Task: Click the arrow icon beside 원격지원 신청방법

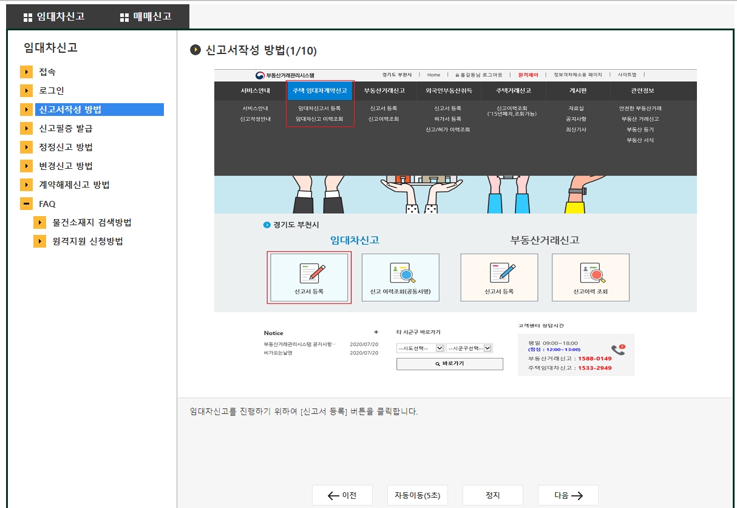Action: pyautogui.click(x=40, y=241)
